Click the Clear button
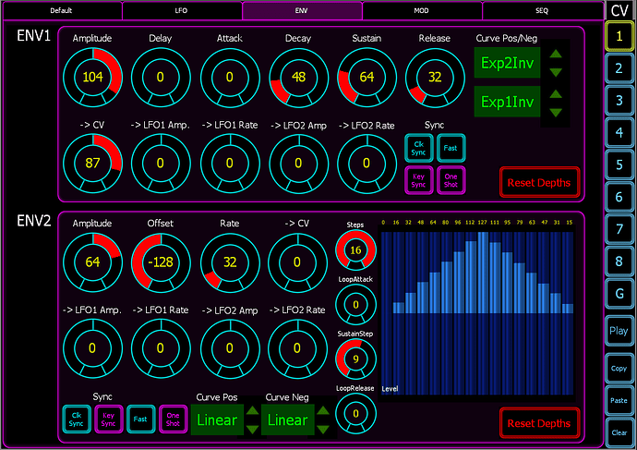Screen dimensions: 637x450 click(x=619, y=432)
